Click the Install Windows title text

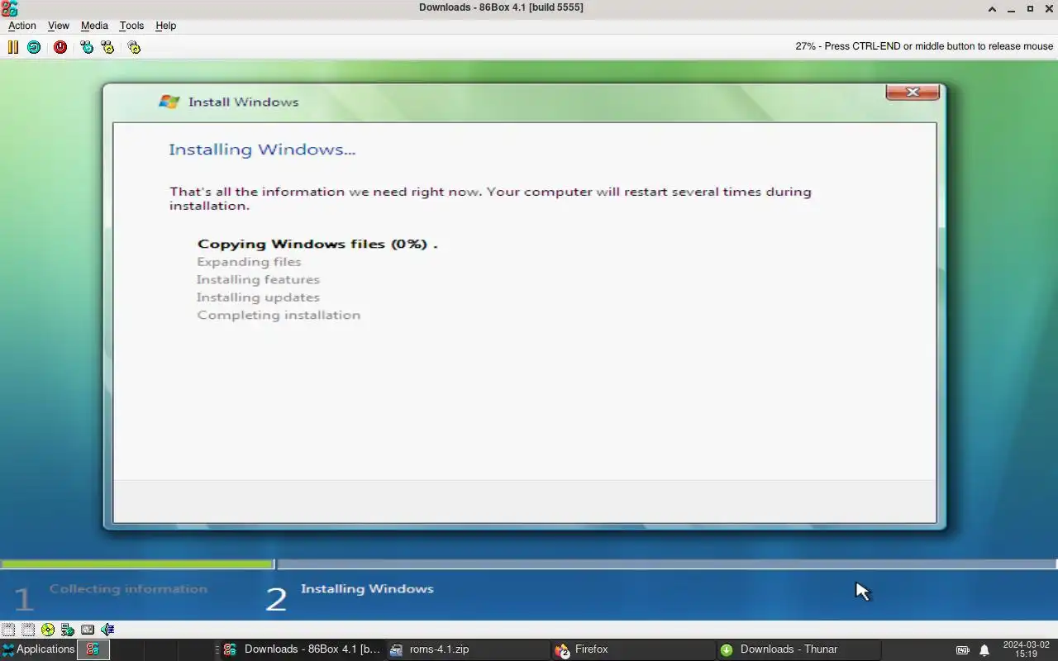[243, 102]
